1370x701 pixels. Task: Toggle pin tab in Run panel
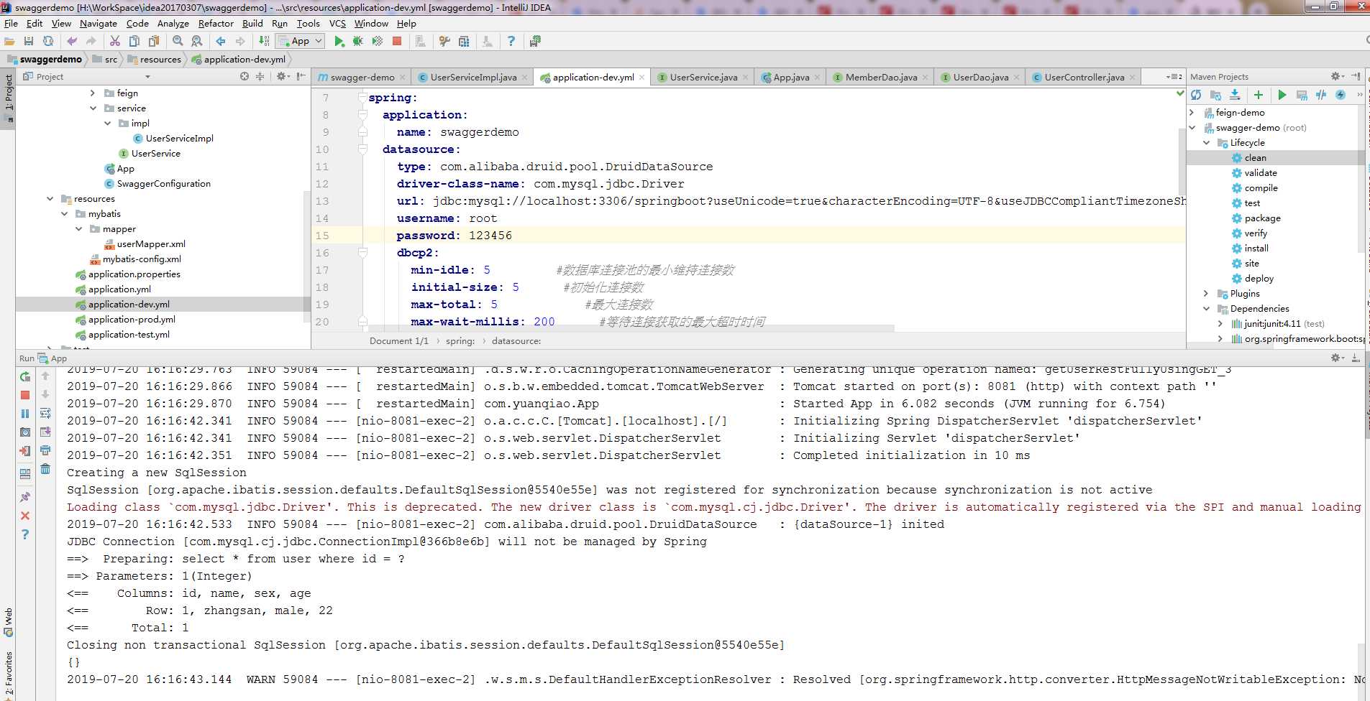(25, 497)
